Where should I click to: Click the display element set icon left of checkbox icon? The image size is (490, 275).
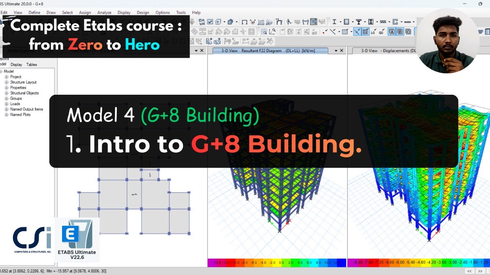coord(202,22)
